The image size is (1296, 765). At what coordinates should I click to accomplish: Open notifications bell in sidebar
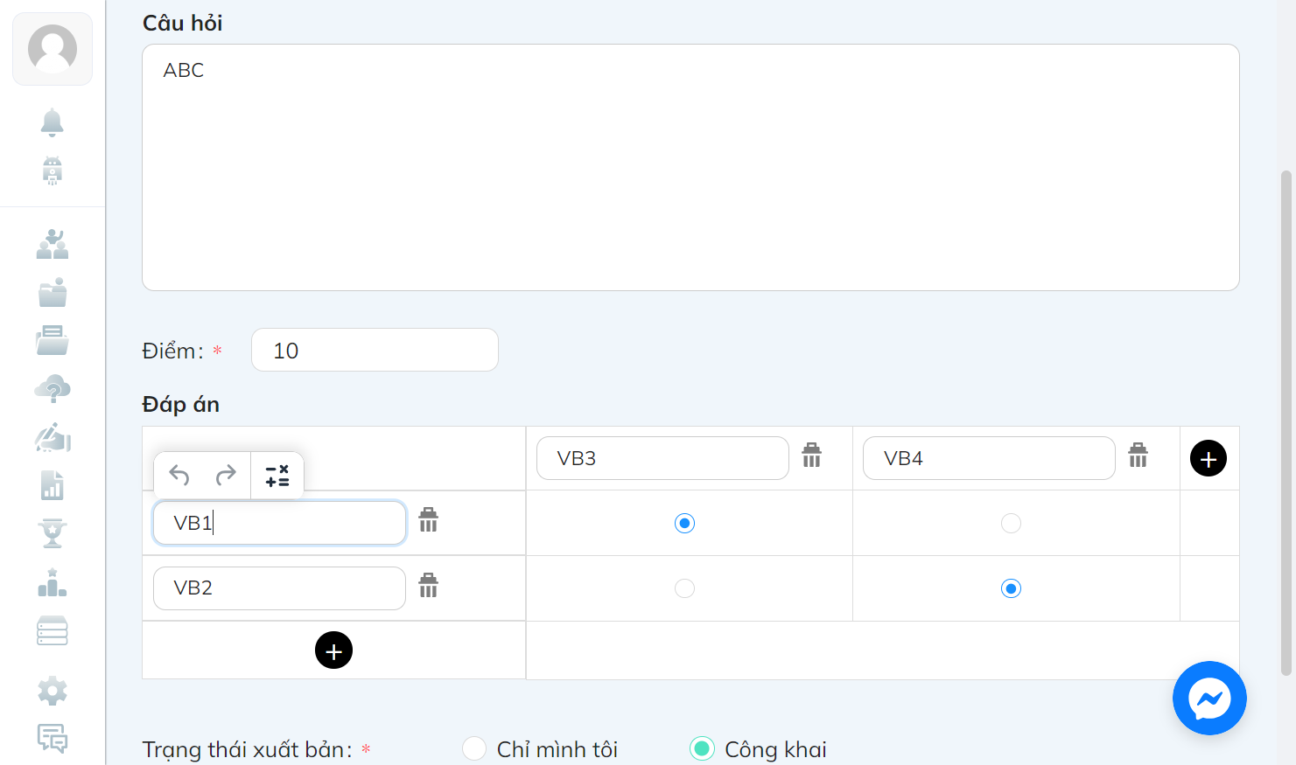pyautogui.click(x=53, y=122)
